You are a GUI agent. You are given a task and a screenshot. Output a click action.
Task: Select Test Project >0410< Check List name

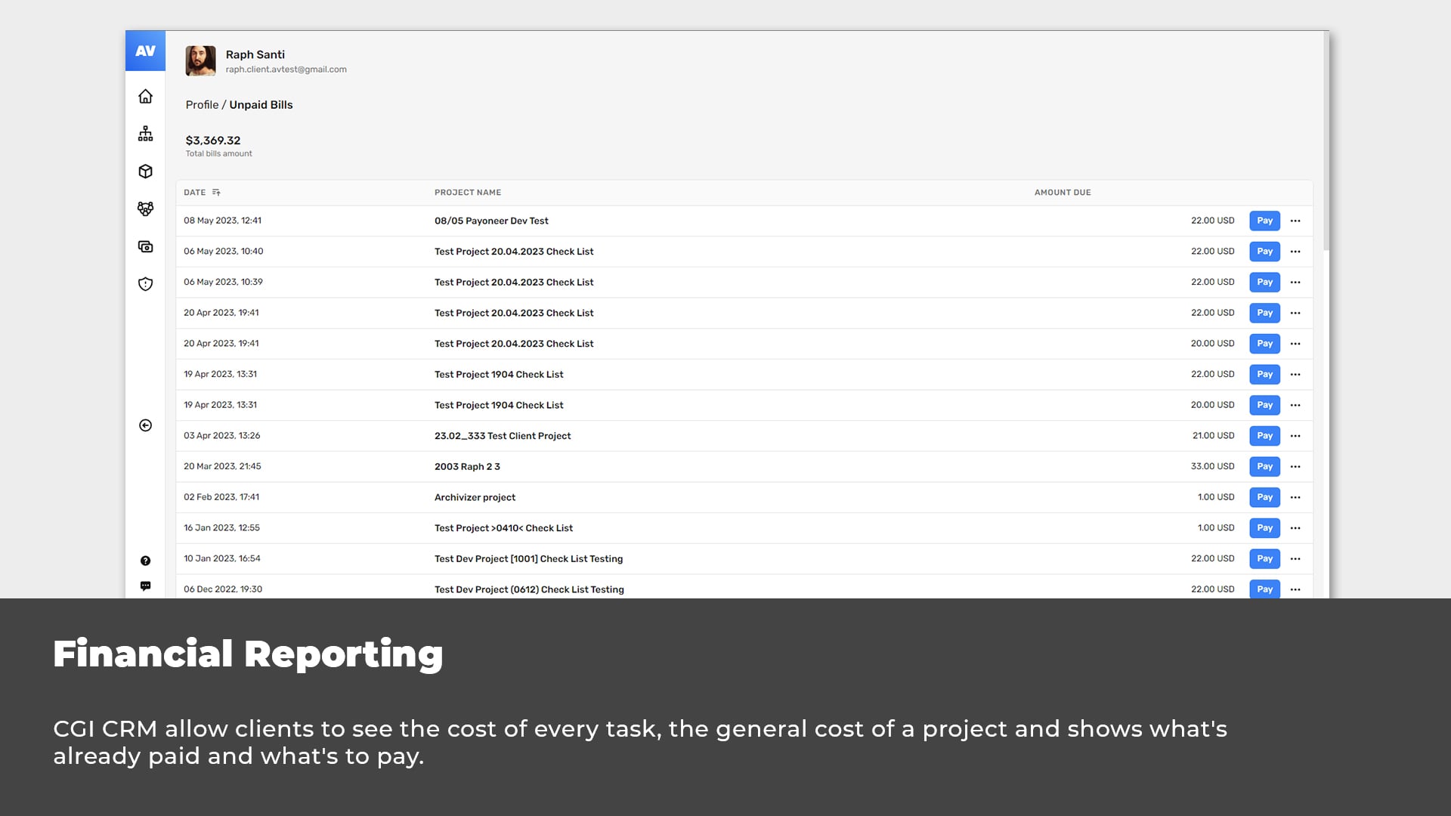[x=503, y=528]
